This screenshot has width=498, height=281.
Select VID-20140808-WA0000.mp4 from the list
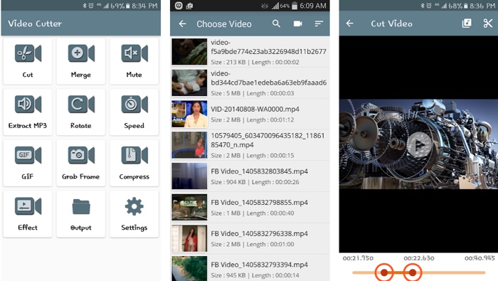point(250,114)
